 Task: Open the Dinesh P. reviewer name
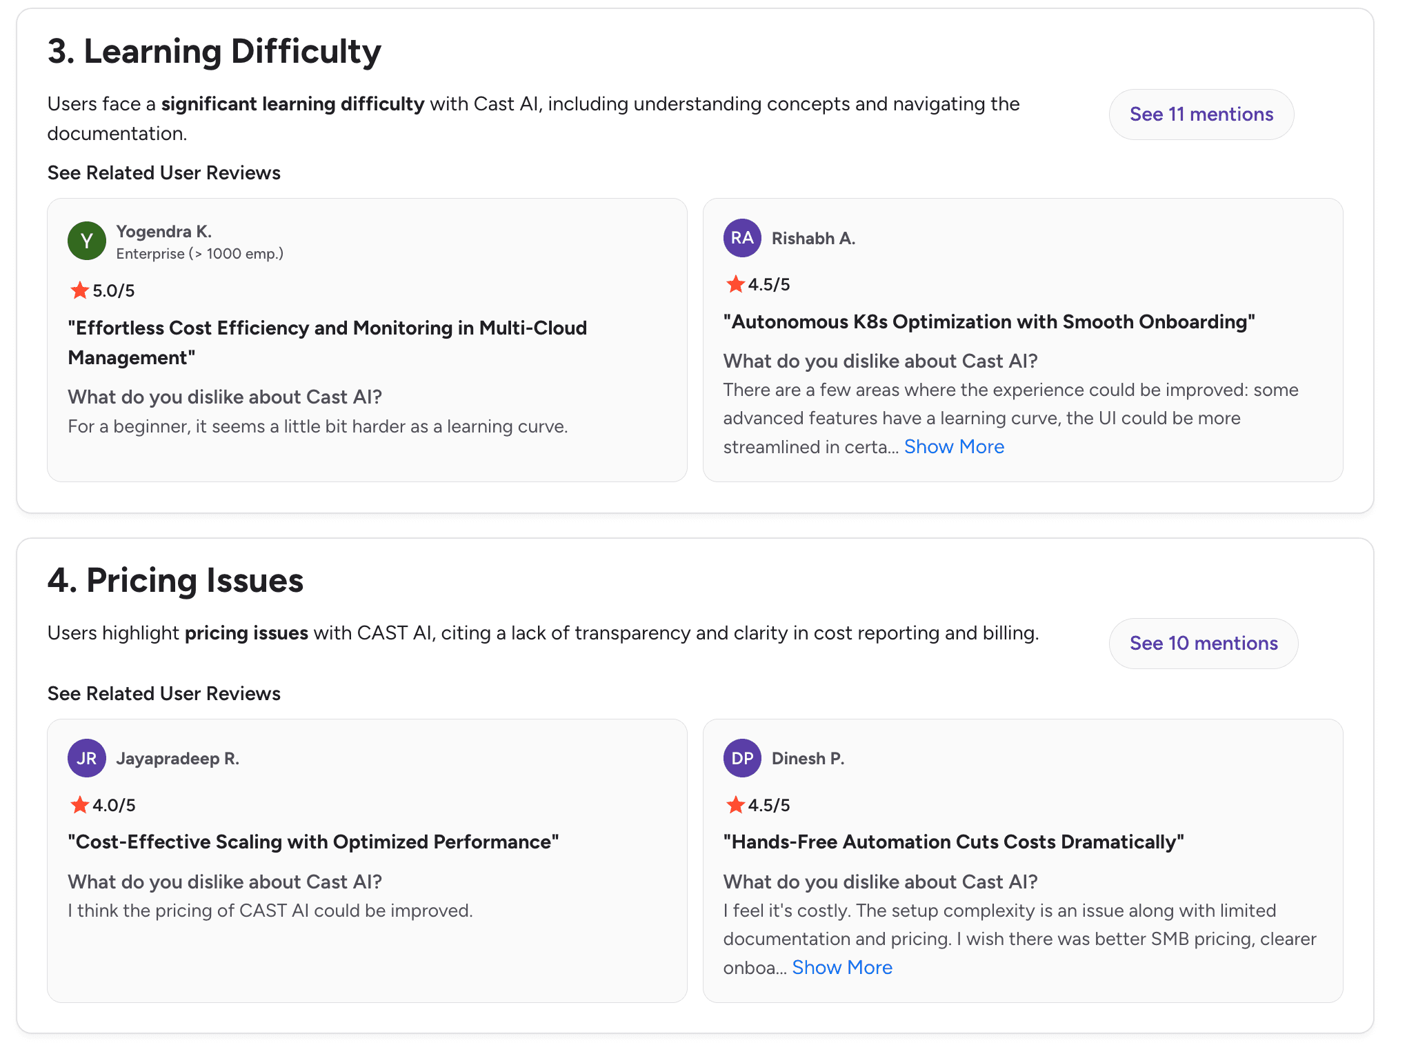pos(808,759)
